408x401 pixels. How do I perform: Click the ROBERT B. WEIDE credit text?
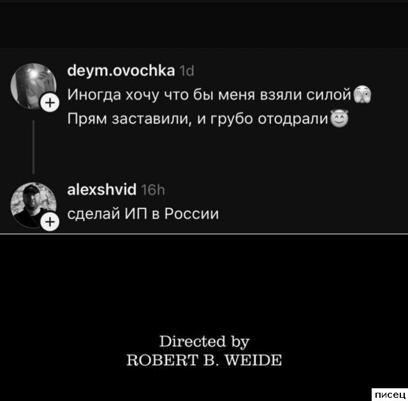tap(204, 360)
